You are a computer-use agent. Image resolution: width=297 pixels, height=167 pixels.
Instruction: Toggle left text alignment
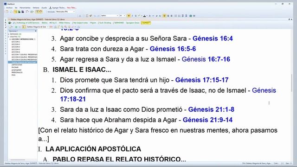(x=164, y=16)
